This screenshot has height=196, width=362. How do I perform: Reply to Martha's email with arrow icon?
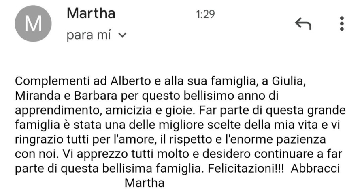tap(303, 23)
